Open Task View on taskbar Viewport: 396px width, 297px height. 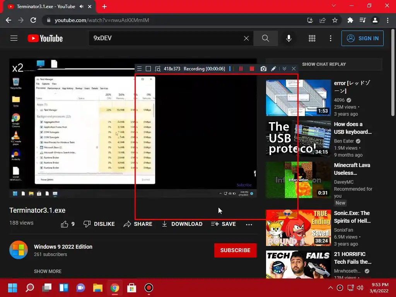pos(47,288)
